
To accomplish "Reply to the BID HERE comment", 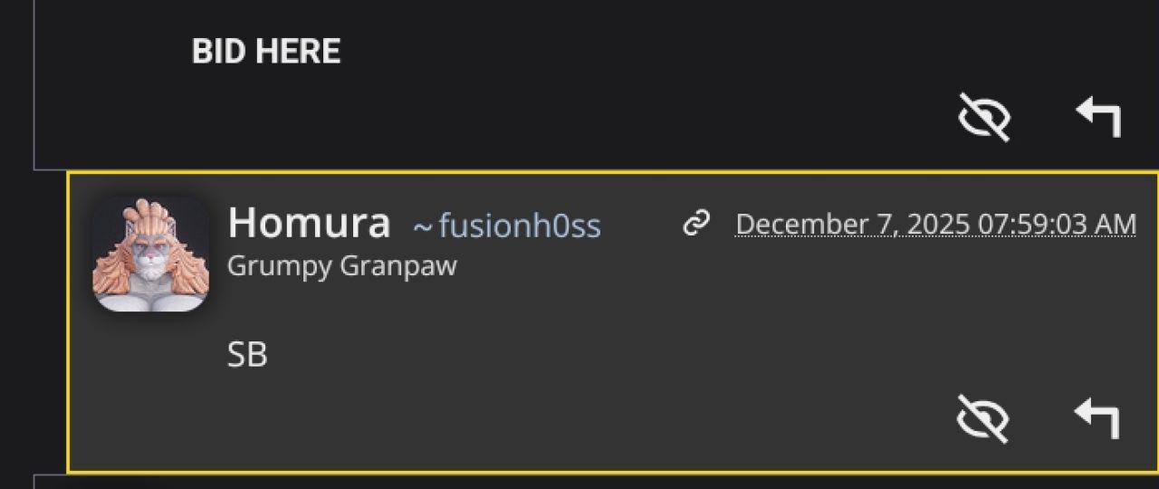I will coord(1098,118).
